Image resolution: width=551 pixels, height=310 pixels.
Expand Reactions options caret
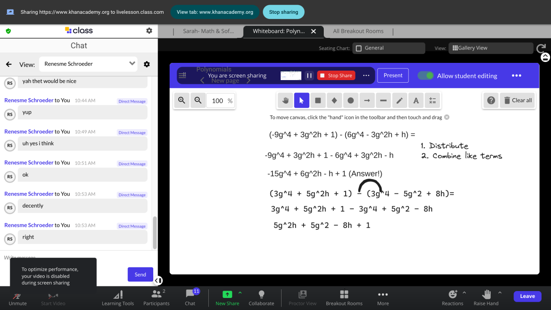click(x=464, y=293)
